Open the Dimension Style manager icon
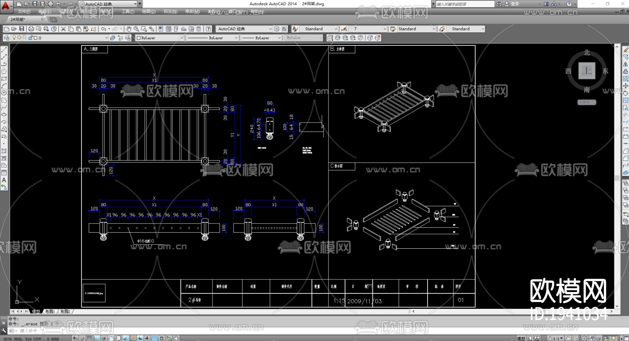This screenshot has width=629, height=341. tap(344, 29)
